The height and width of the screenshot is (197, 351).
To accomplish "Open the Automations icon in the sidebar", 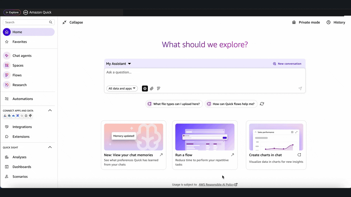I will 7,99.
